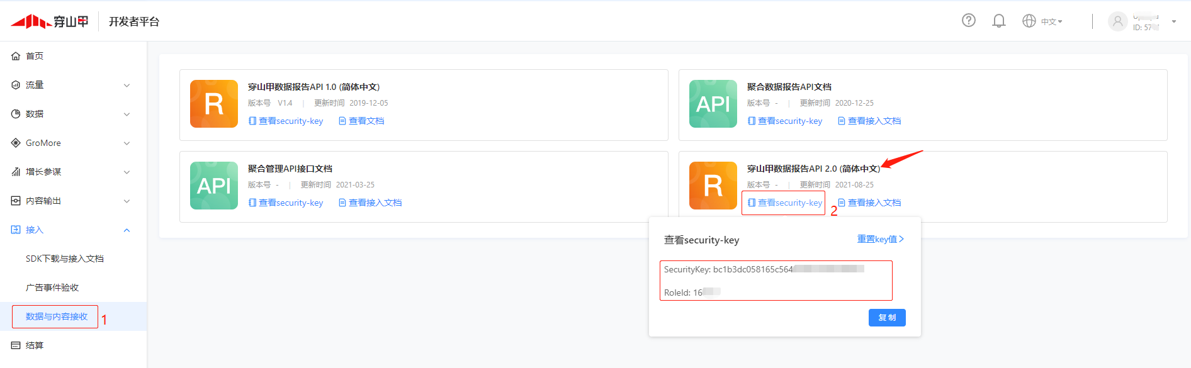
Task: Click the green API icon for 聚合管理API接口文档
Action: coord(214,186)
